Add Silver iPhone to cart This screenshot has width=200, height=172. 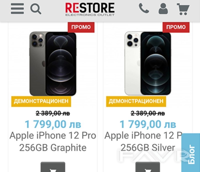(148, 167)
